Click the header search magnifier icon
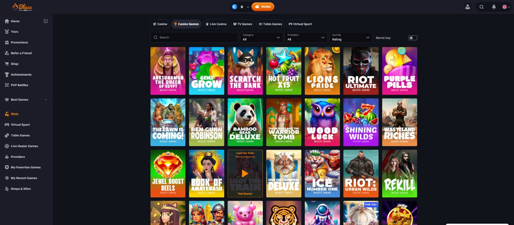 (481, 7)
